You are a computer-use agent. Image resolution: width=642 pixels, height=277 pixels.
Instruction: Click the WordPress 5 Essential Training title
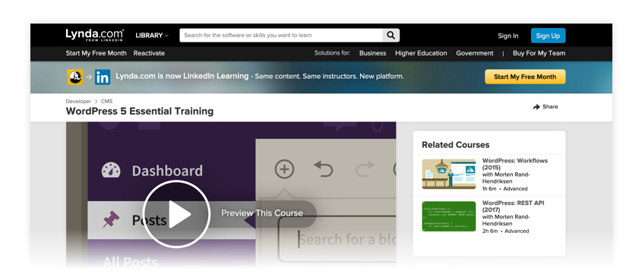tap(140, 112)
